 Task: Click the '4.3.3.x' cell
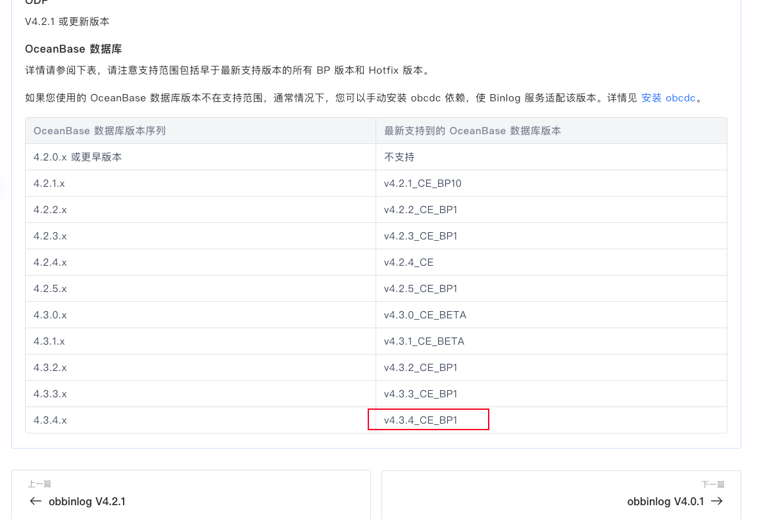(201, 393)
